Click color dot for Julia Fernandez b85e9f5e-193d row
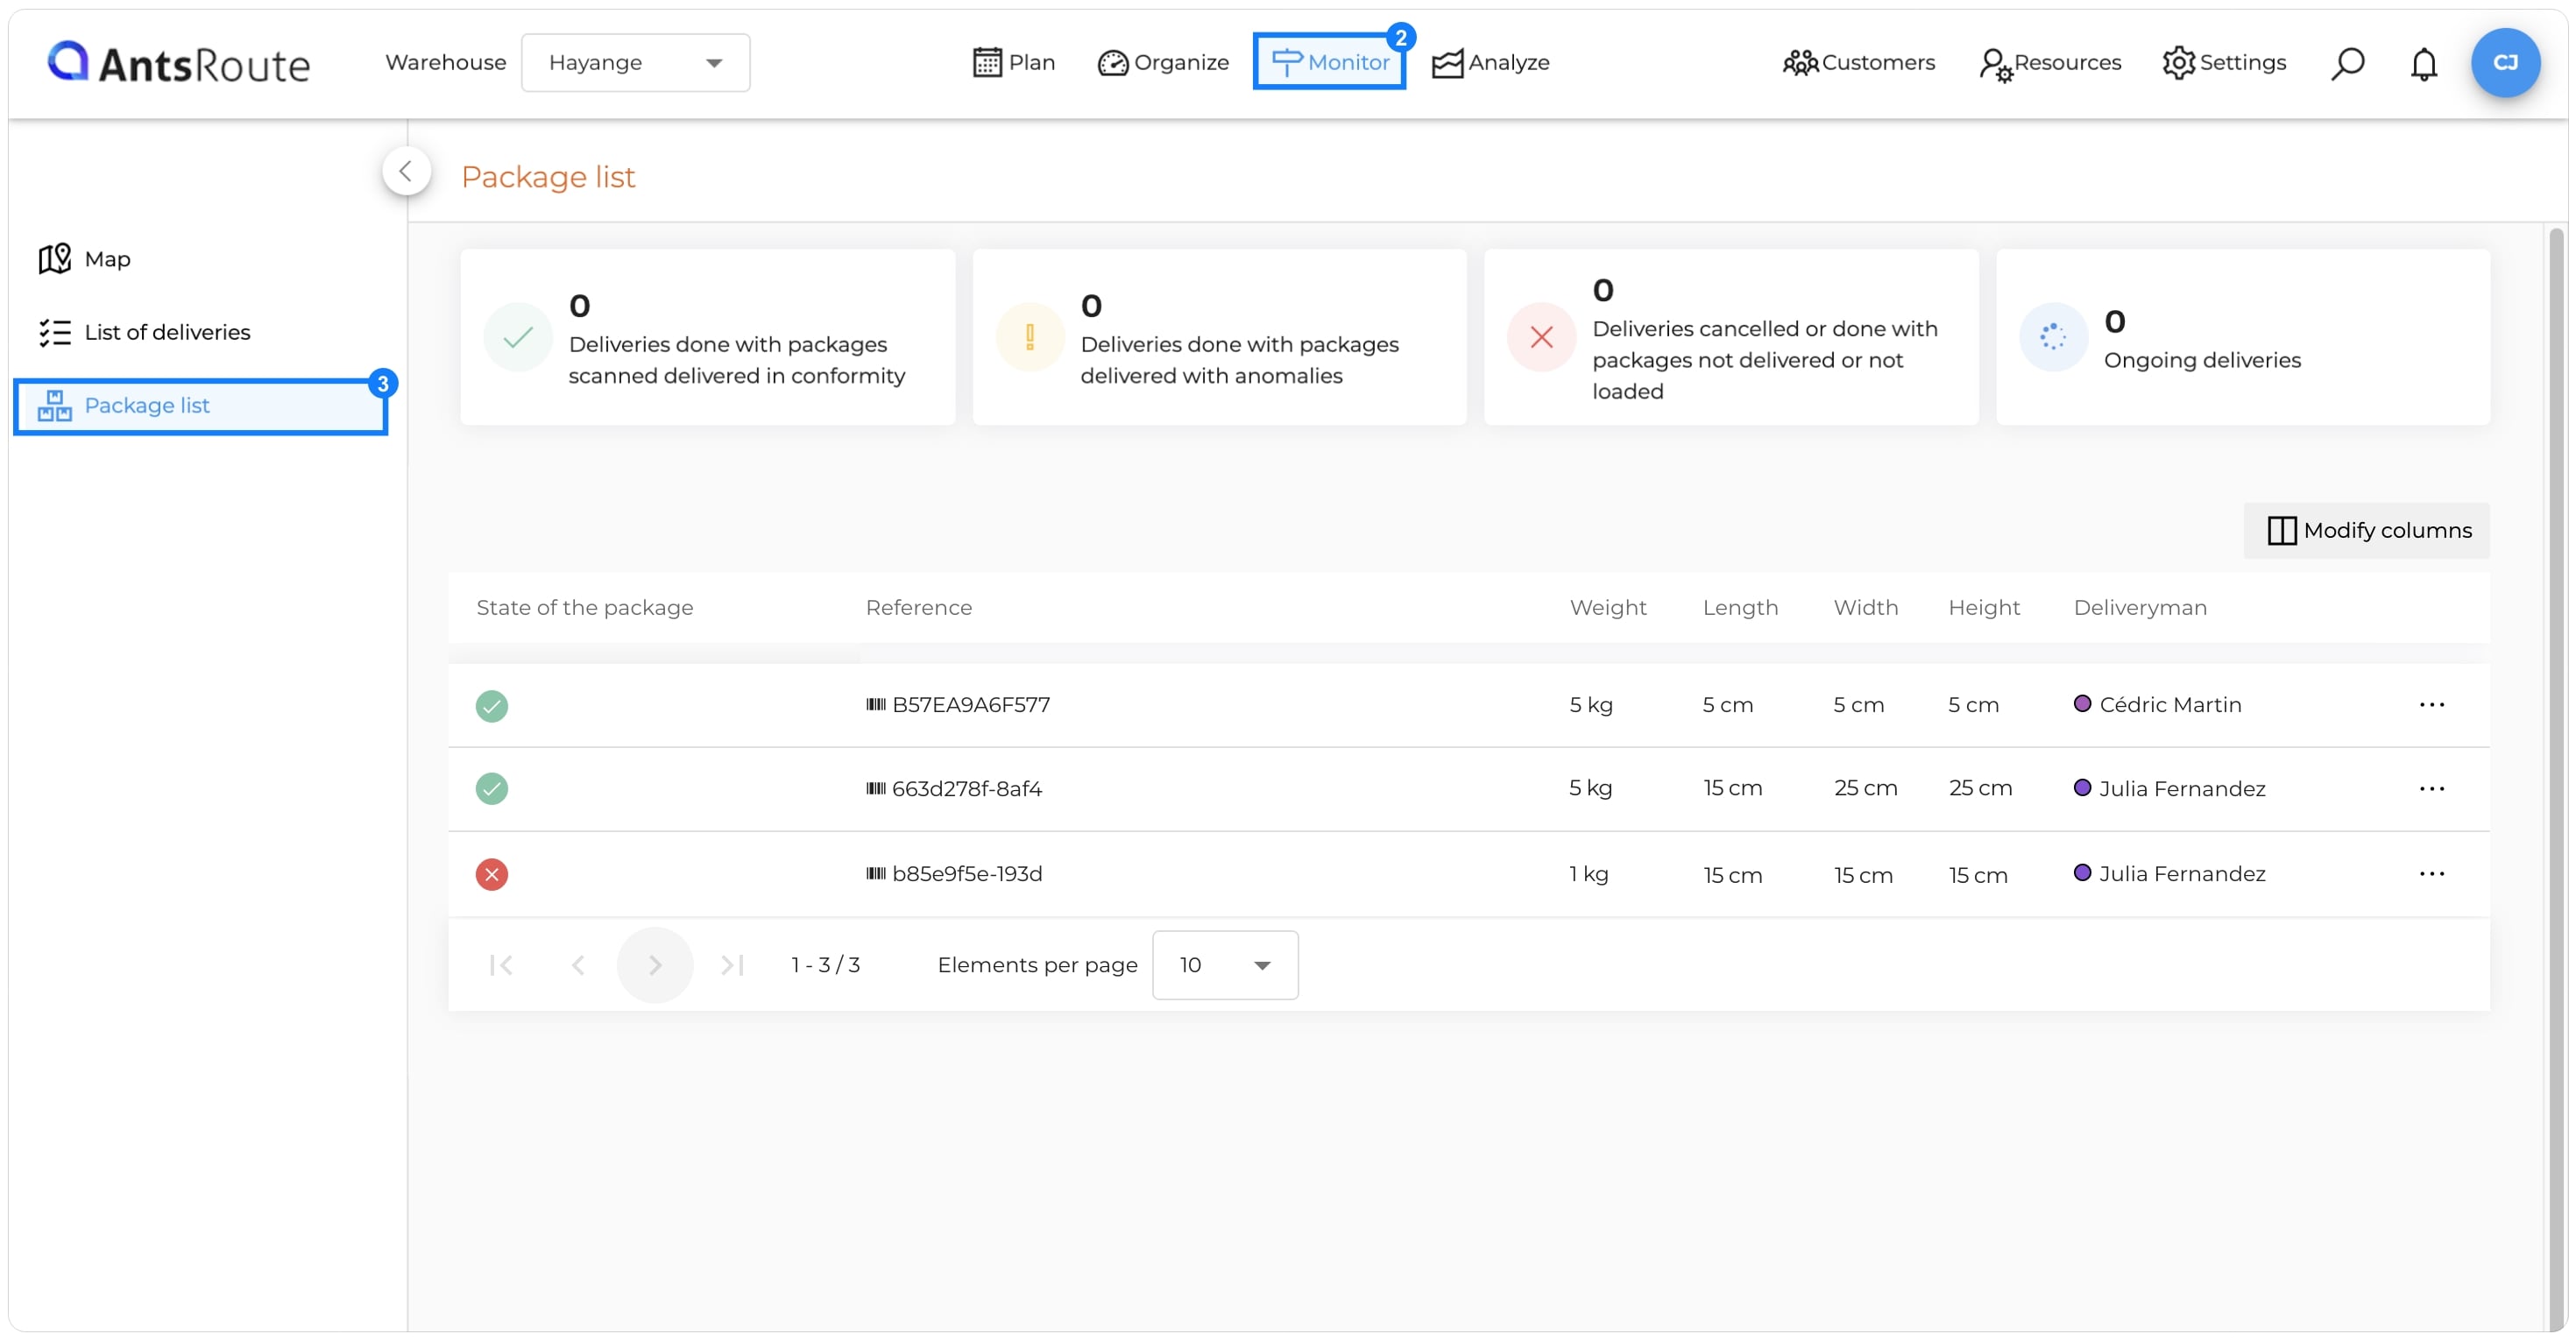The width and height of the screenshot is (2576, 1341). pyautogui.click(x=2082, y=873)
